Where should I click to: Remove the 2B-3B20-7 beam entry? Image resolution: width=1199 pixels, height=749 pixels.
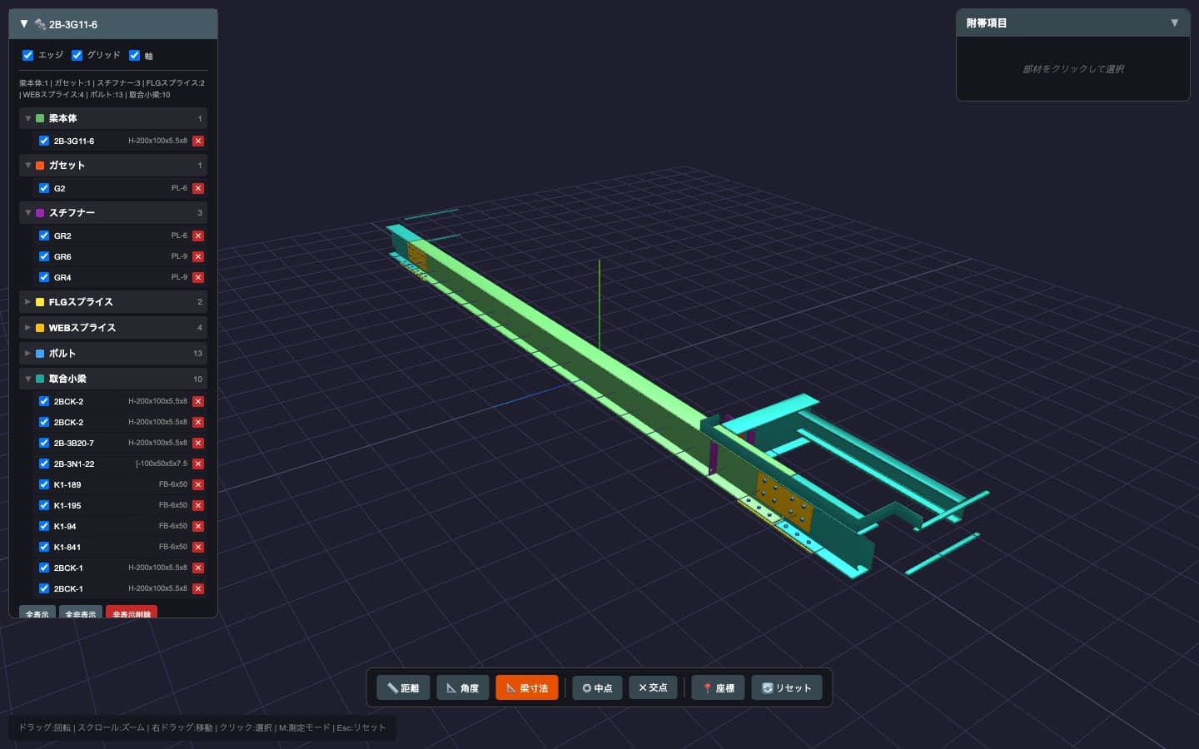(x=198, y=443)
